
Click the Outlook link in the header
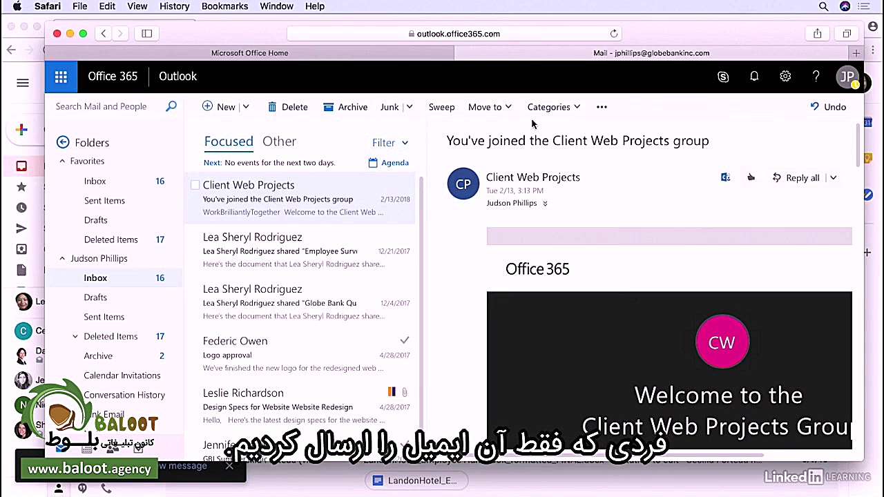click(x=177, y=77)
